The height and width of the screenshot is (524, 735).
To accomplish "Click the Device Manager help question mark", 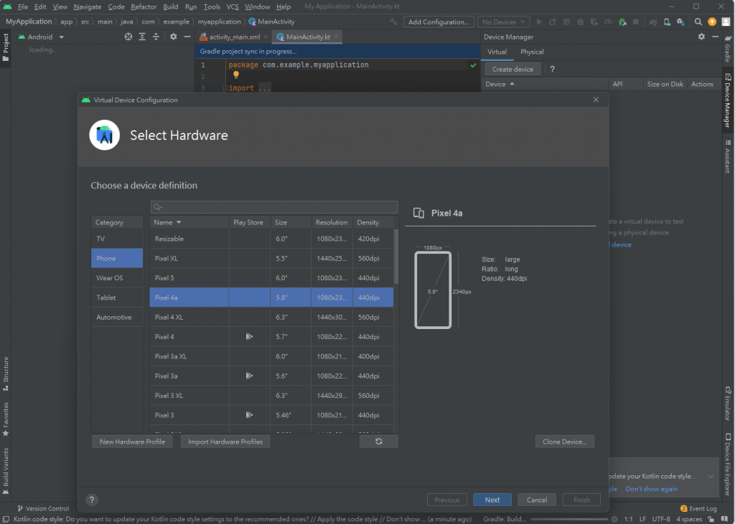I will (552, 69).
